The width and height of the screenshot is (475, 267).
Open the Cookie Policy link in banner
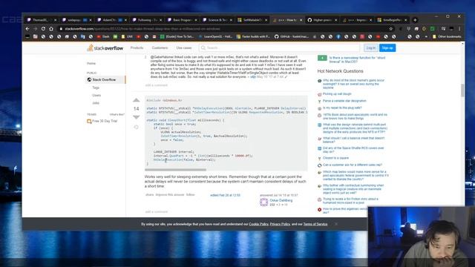[x=258, y=224]
